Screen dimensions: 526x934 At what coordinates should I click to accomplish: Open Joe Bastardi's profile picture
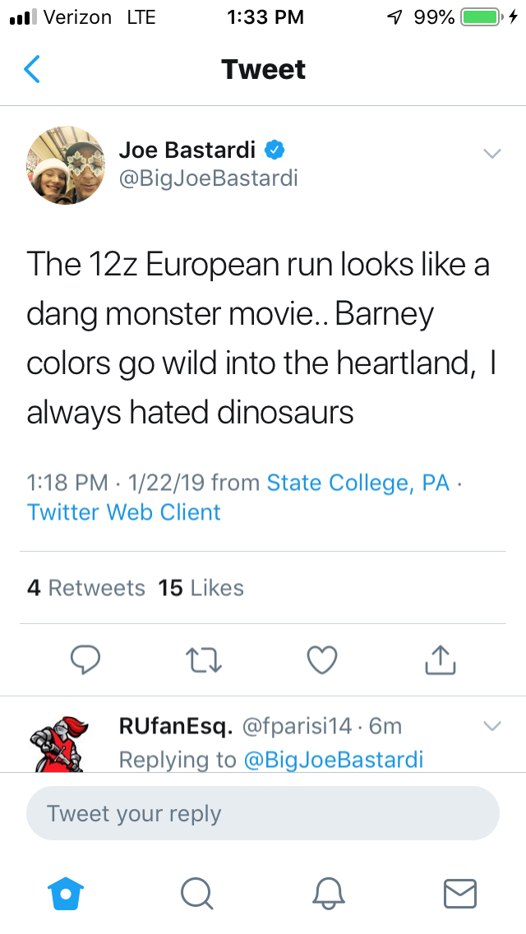point(64,167)
